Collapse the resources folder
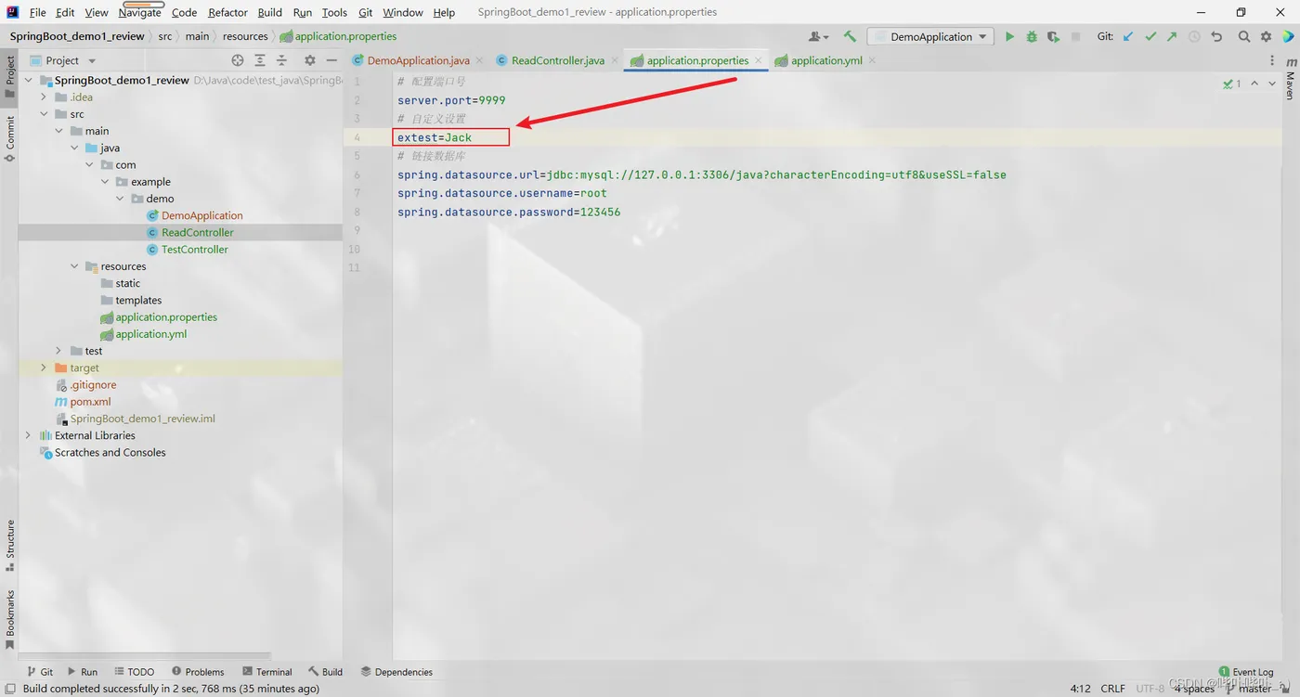 (74, 266)
